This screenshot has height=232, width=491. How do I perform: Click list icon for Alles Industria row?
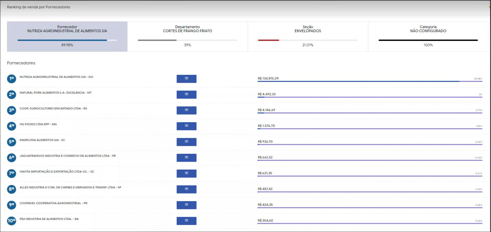[x=186, y=189]
